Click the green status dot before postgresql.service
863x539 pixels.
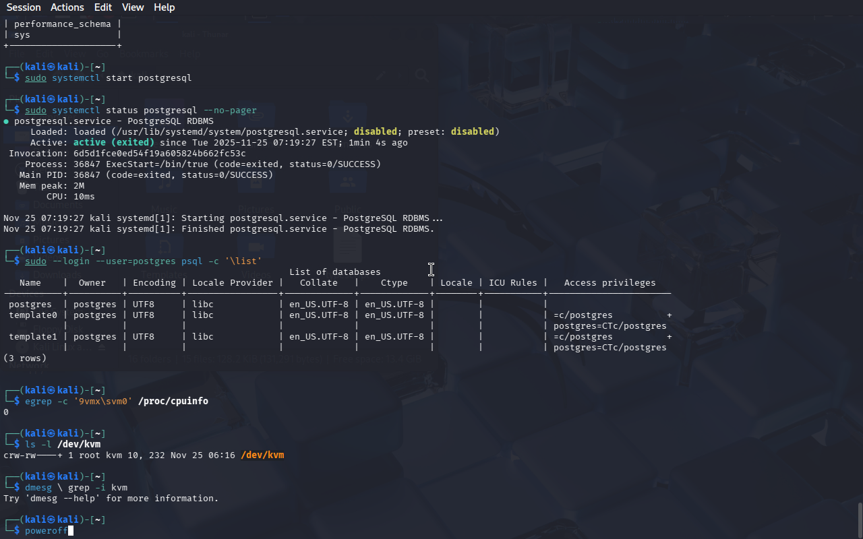(x=6, y=121)
